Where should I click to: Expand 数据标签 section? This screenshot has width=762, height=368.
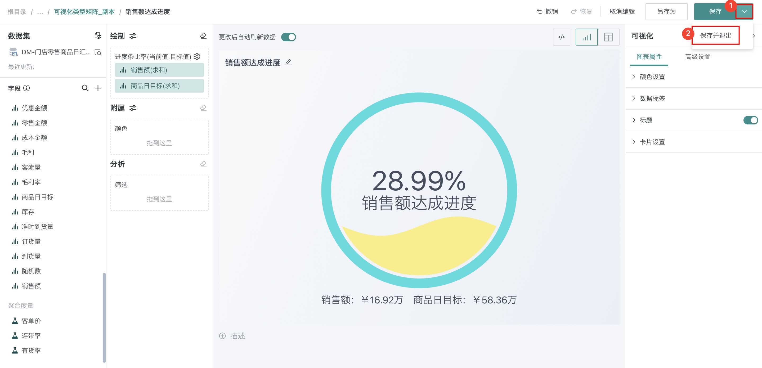pos(652,98)
